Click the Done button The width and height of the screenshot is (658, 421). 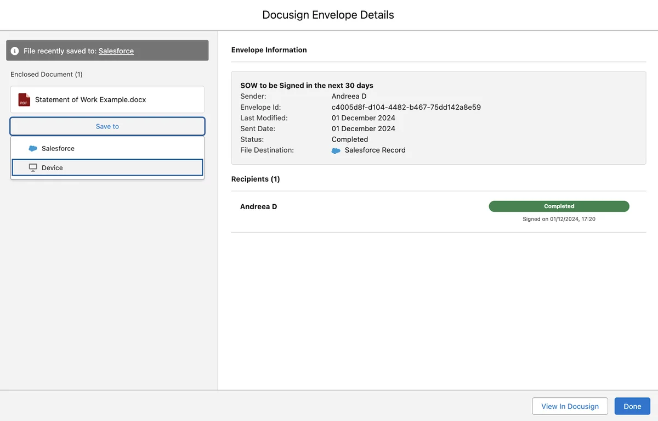[632, 406]
